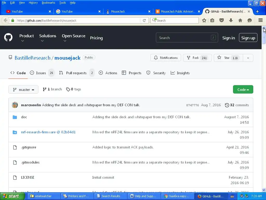The image size is (266, 200).
Task: Fork the repository with Fork button
Action: pyautogui.click(x=197, y=58)
